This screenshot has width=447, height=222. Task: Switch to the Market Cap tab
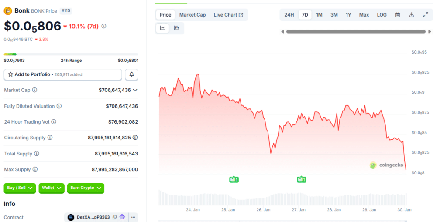(x=192, y=15)
